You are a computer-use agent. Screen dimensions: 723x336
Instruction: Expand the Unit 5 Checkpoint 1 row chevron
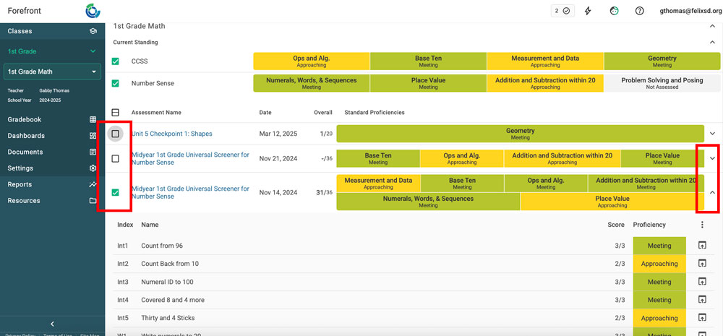pos(712,134)
